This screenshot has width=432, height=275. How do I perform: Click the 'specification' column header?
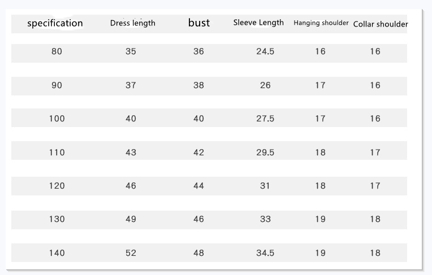55,23
